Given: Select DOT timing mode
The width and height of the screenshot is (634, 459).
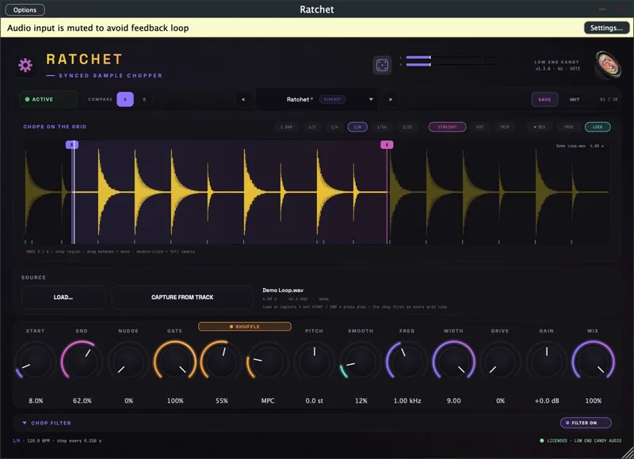Looking at the screenshot, I should 479,127.
